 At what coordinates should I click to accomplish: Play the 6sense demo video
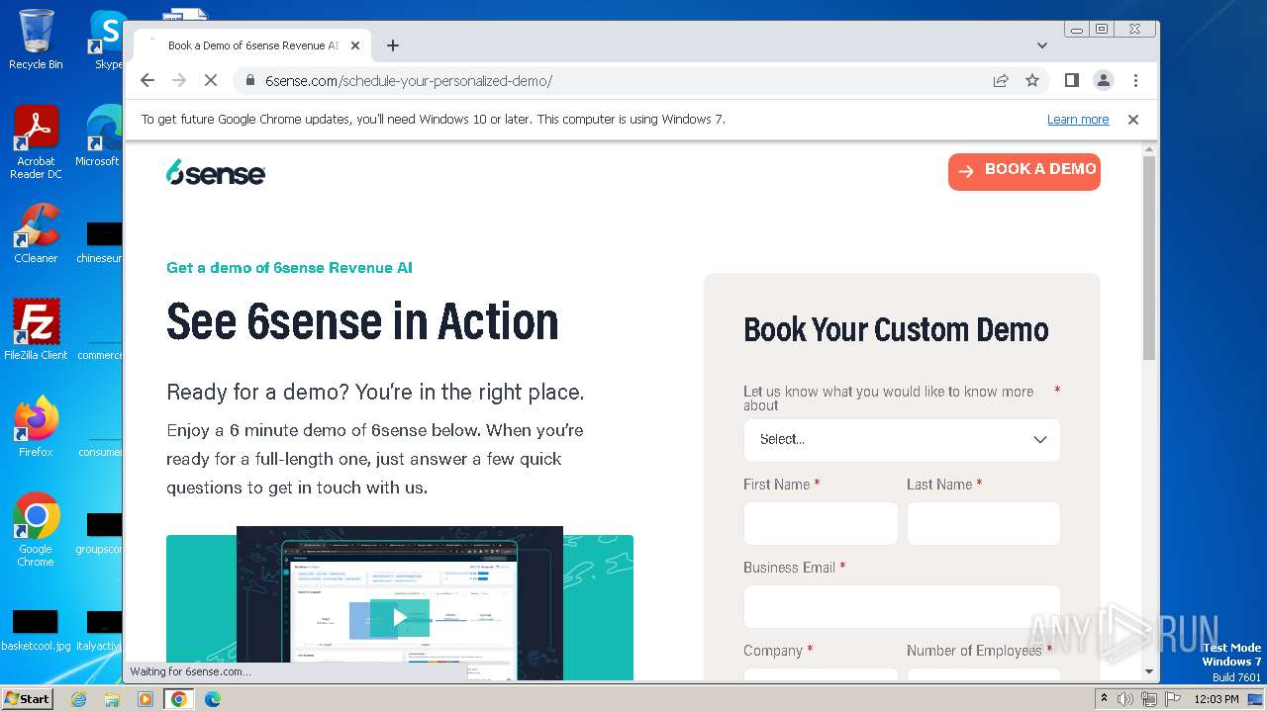coord(400,618)
